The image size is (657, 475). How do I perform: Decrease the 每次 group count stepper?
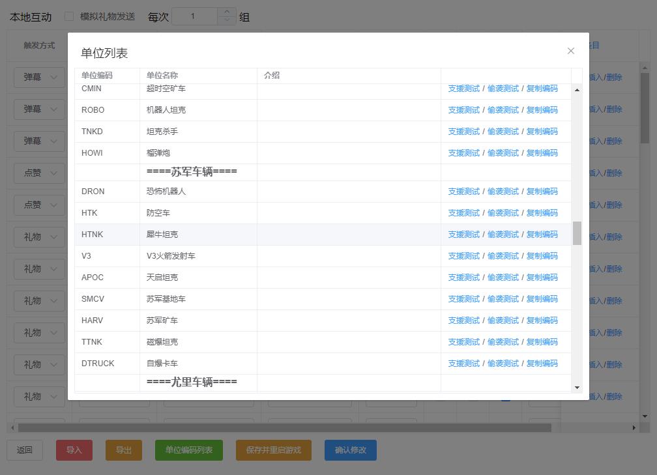point(227,20)
